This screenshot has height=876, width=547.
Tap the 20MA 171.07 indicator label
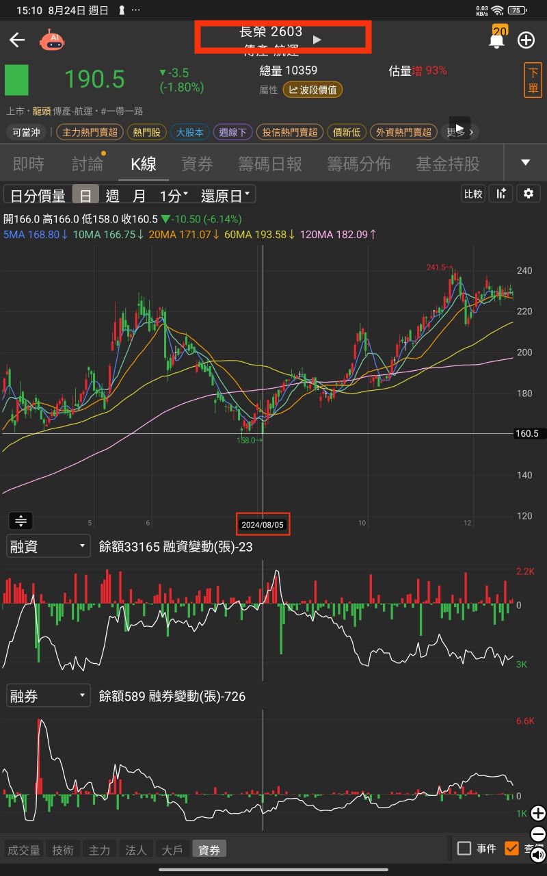click(x=184, y=234)
